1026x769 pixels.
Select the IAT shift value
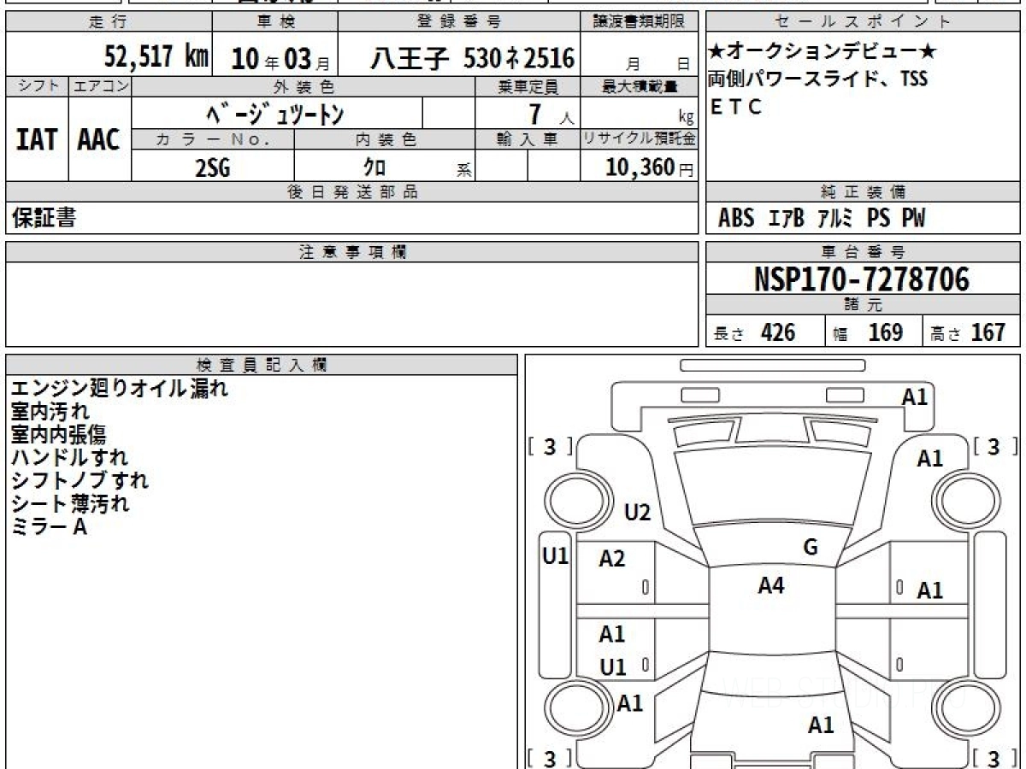[x=37, y=140]
